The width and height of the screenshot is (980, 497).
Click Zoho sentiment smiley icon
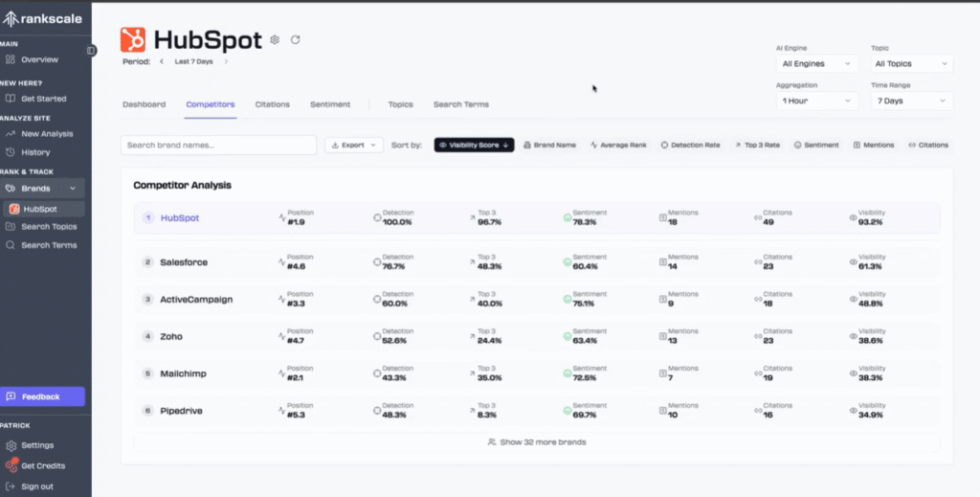coord(568,336)
